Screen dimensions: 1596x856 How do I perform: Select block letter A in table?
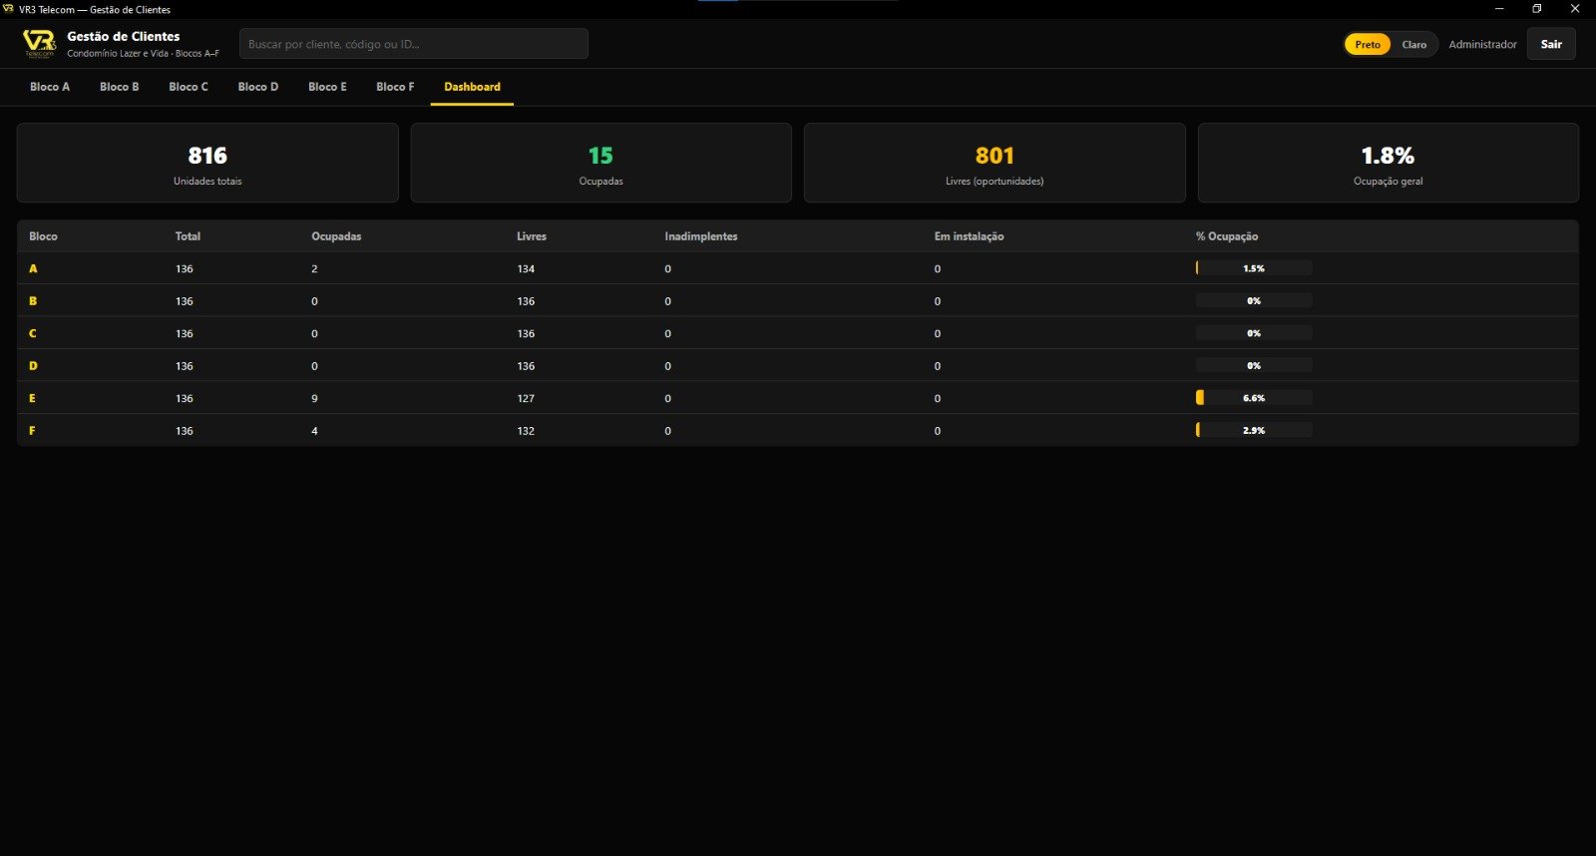tap(33, 268)
